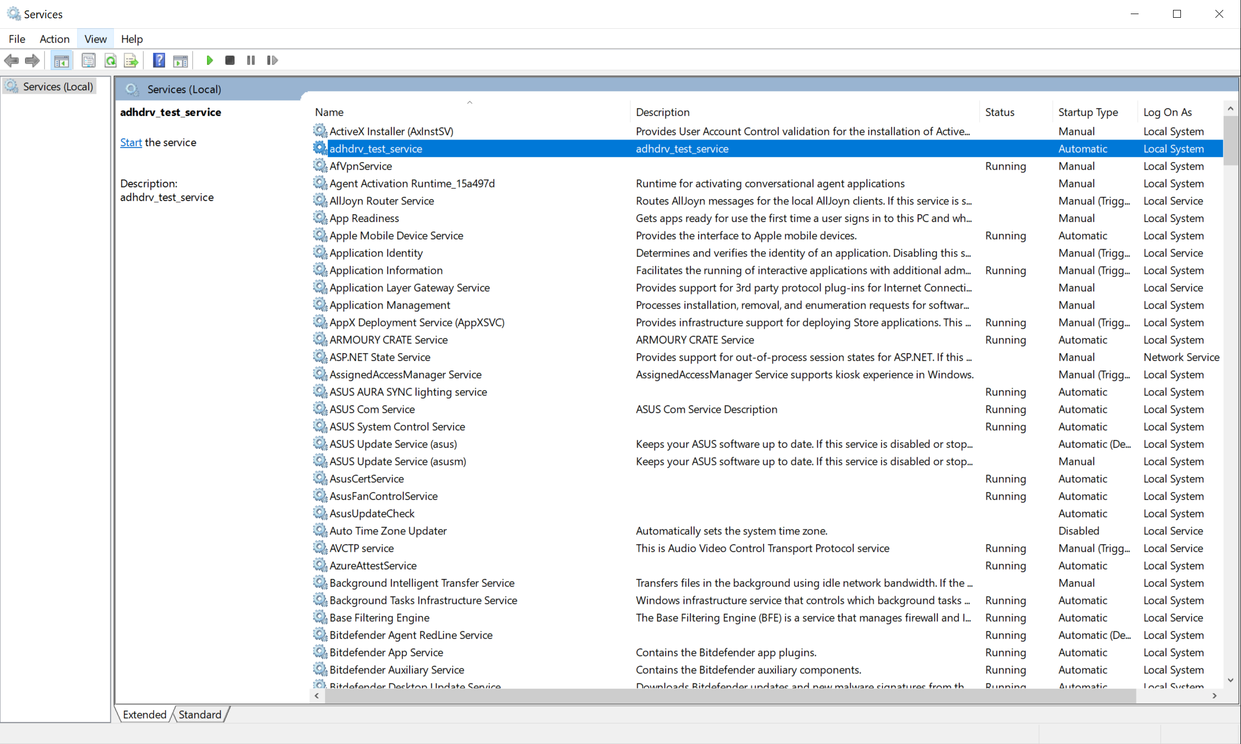Viewport: 1241px width, 744px height.
Task: Select the AsusCertService row
Action: 767,479
